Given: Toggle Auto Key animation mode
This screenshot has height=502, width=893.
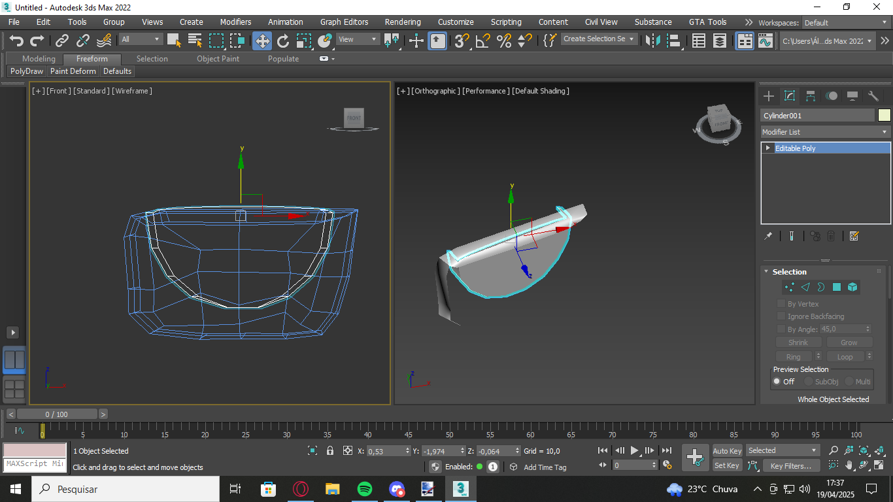Looking at the screenshot, I should click(x=727, y=450).
